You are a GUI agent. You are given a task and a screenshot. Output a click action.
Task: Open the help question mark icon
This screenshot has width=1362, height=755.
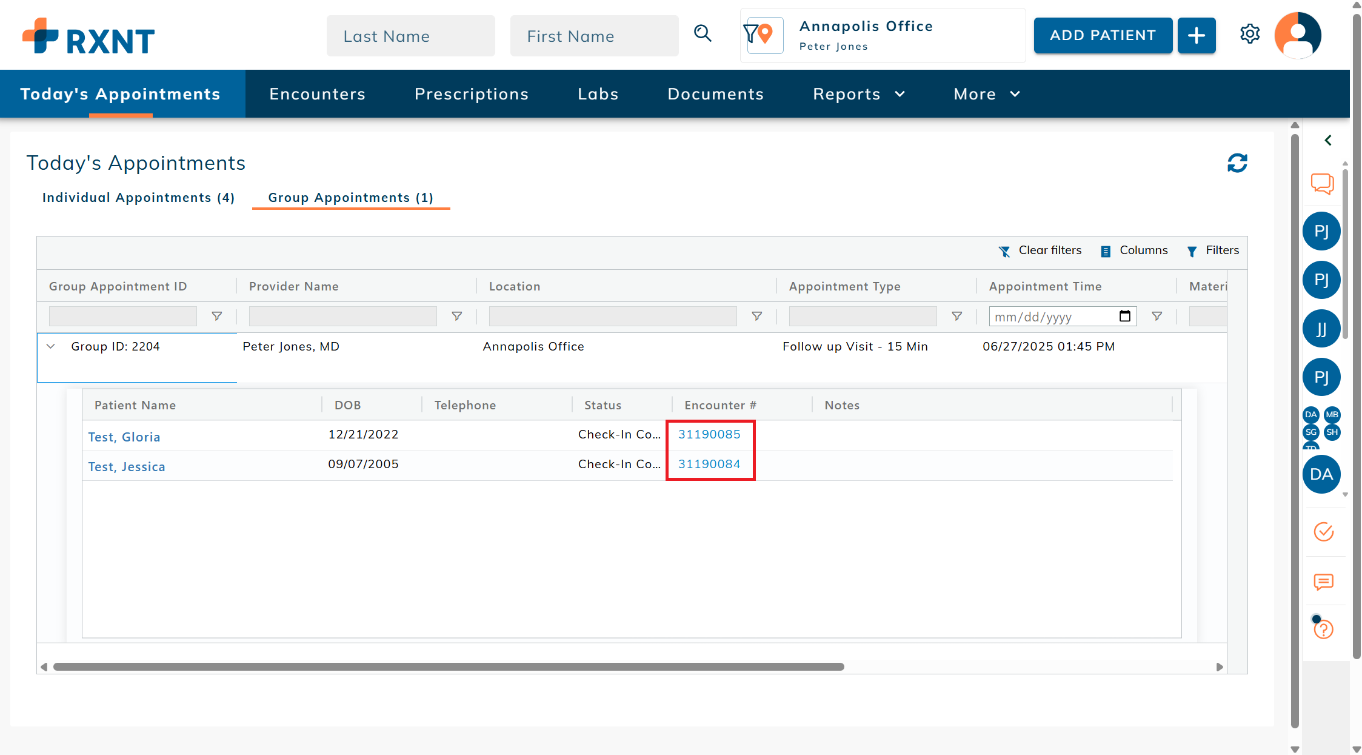(1323, 629)
